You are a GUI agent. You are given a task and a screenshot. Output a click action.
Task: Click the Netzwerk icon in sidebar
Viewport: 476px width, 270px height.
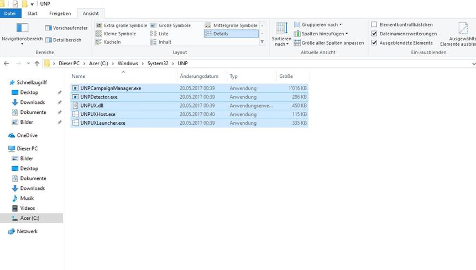click(12, 231)
